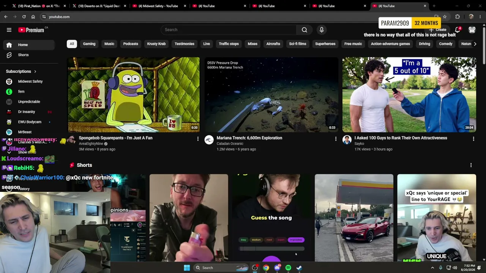Open the Create menu
The image size is (486, 273).
(x=438, y=30)
